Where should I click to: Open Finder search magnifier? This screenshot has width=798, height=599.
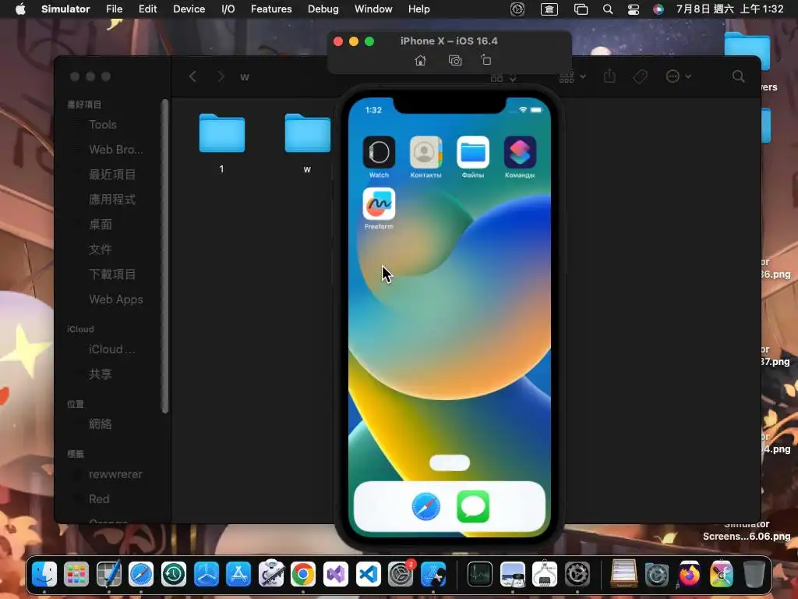click(739, 76)
